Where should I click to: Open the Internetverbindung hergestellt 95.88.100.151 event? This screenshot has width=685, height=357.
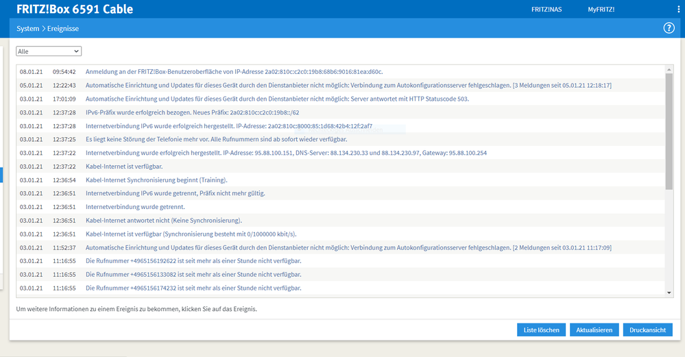pyautogui.click(x=286, y=153)
